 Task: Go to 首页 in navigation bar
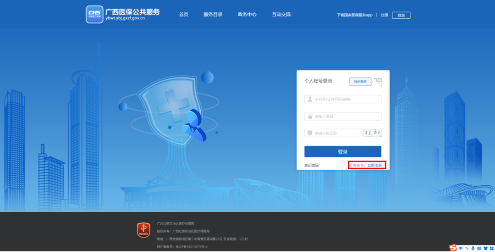click(x=183, y=15)
